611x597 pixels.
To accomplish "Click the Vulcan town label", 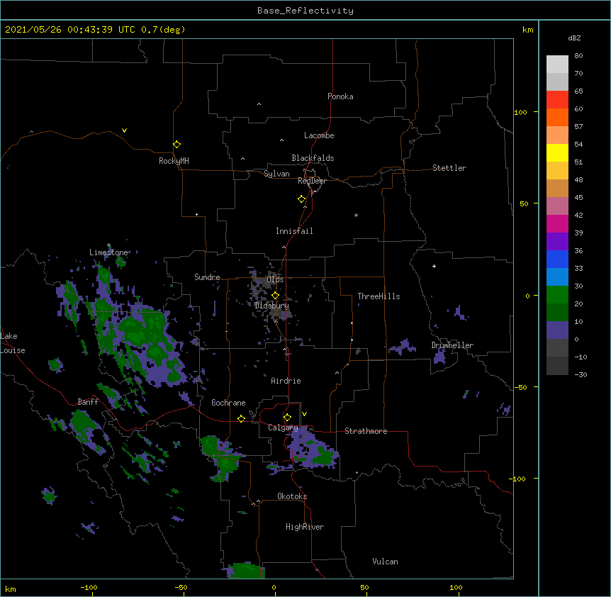I will click(x=385, y=562).
